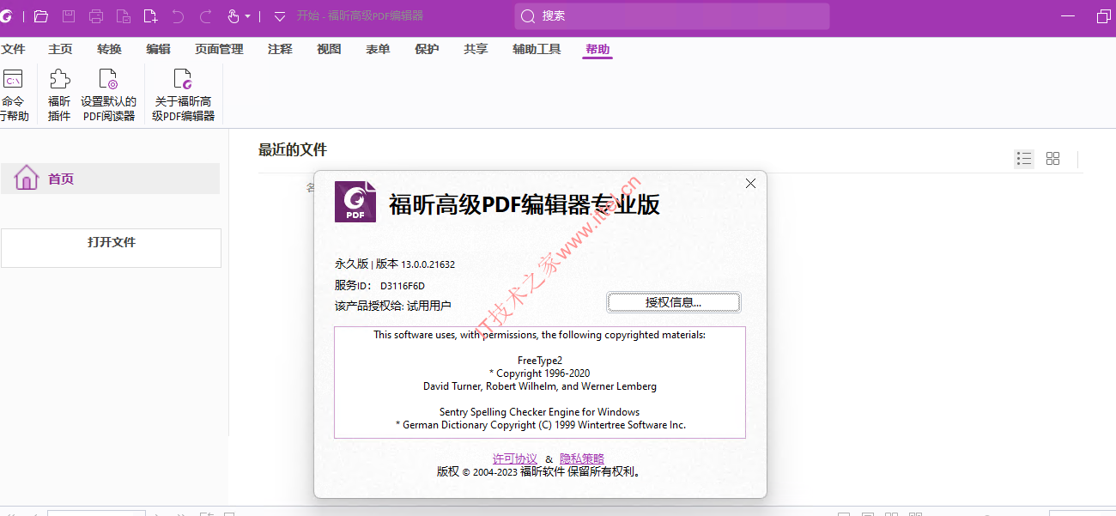Open a file using the folder toolbar icon

point(40,15)
